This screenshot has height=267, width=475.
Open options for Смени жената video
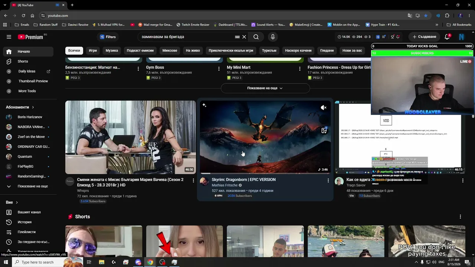pos(193,180)
